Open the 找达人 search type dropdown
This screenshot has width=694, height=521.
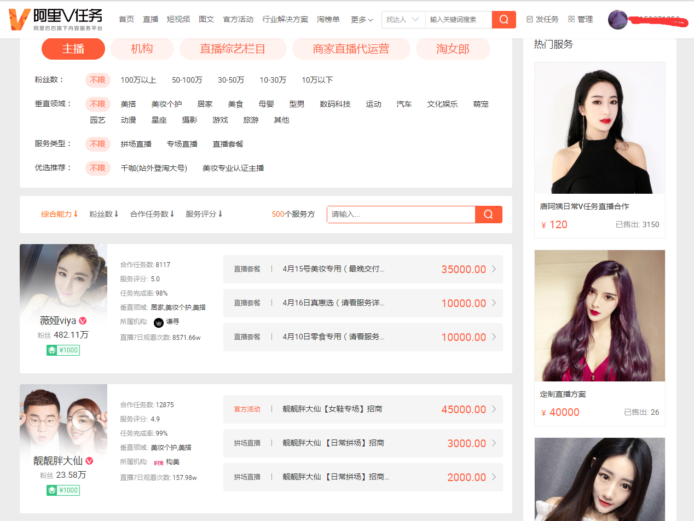(x=403, y=20)
